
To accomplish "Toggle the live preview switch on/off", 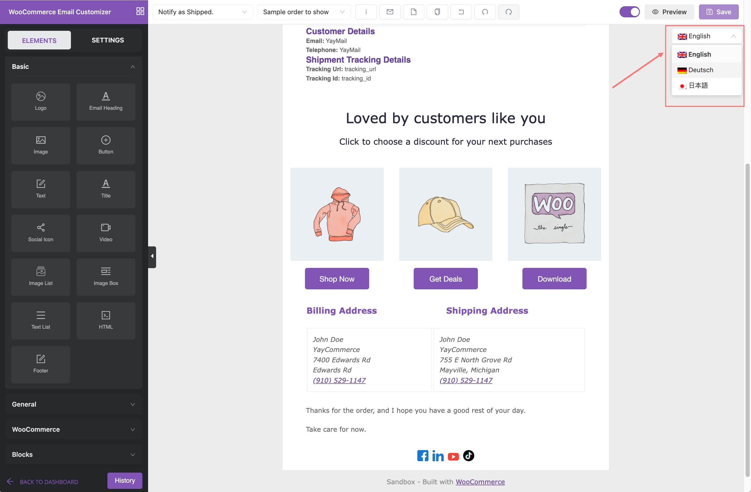I will click(x=629, y=12).
